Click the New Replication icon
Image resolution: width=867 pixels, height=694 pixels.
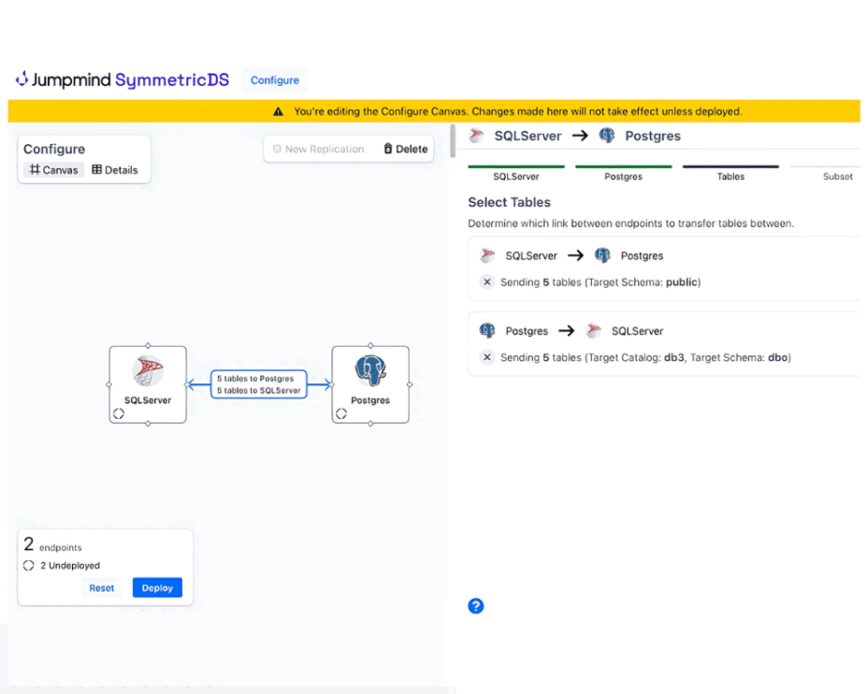pyautogui.click(x=276, y=149)
